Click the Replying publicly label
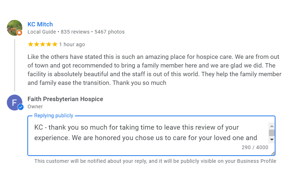This screenshot has height=178, width=287. point(54,116)
